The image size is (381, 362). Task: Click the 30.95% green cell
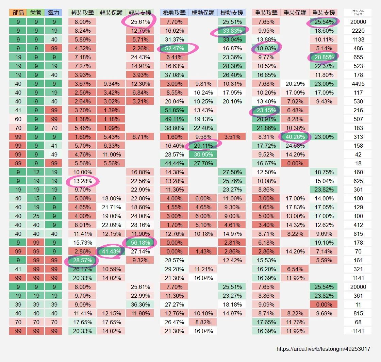(203, 154)
